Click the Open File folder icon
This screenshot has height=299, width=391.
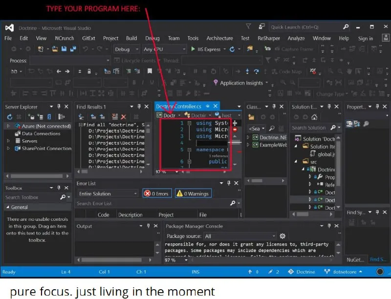(55, 49)
